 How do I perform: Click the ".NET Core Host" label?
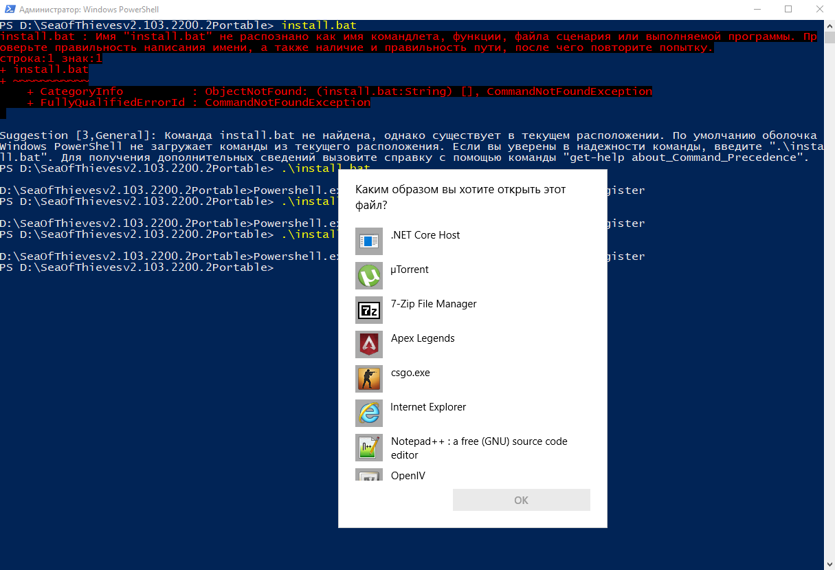[x=425, y=235]
